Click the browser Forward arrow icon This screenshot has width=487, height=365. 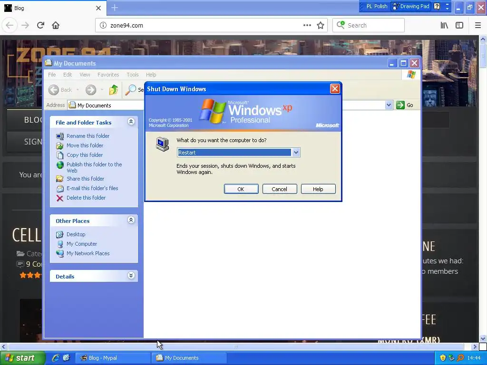coord(25,25)
